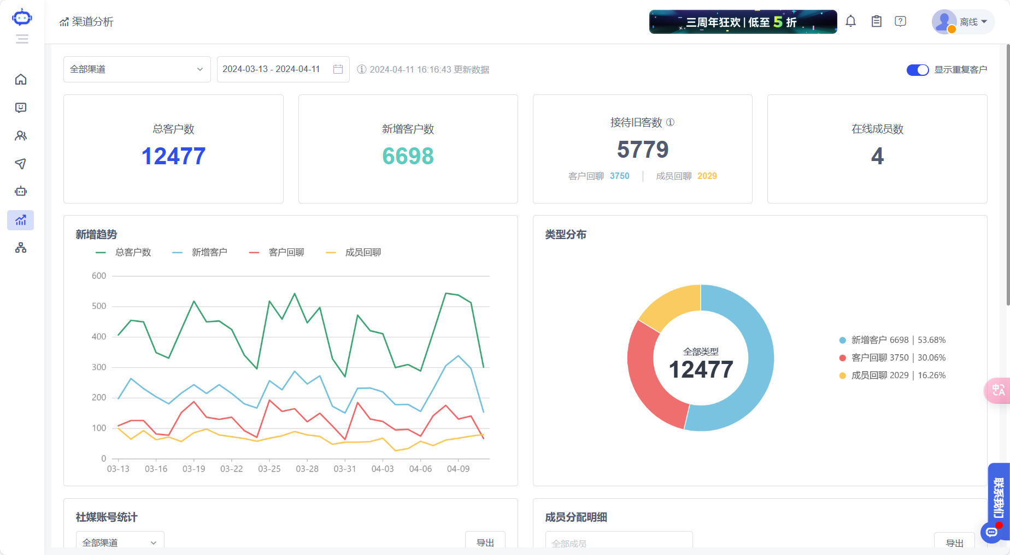
Task: Open the organization structure sidebar icon
Action: pos(21,248)
